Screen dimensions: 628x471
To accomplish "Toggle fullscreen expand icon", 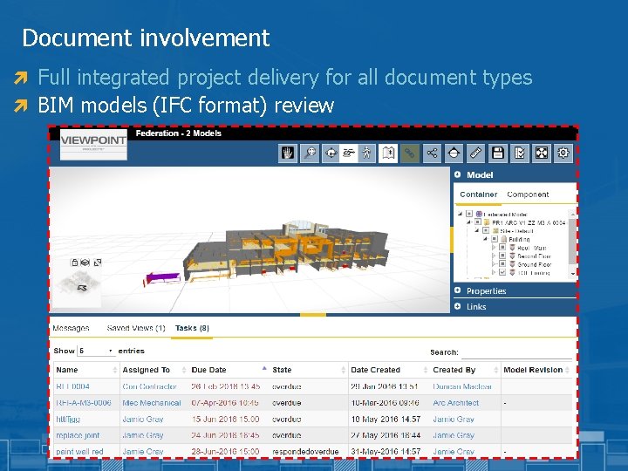I will coord(542,153).
